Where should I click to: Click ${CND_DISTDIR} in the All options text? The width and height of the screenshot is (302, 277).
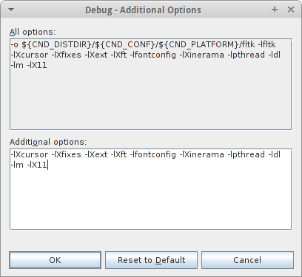click(57, 45)
